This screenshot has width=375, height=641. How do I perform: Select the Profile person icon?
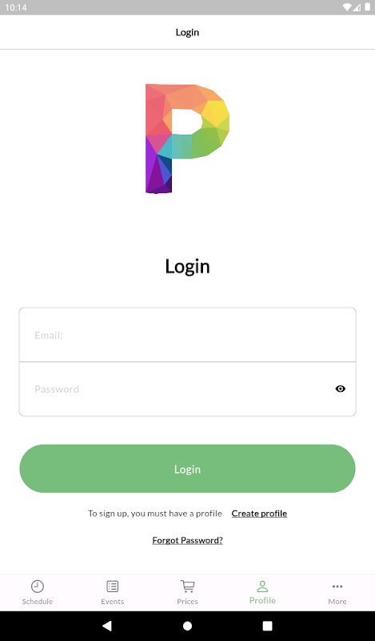click(x=262, y=587)
